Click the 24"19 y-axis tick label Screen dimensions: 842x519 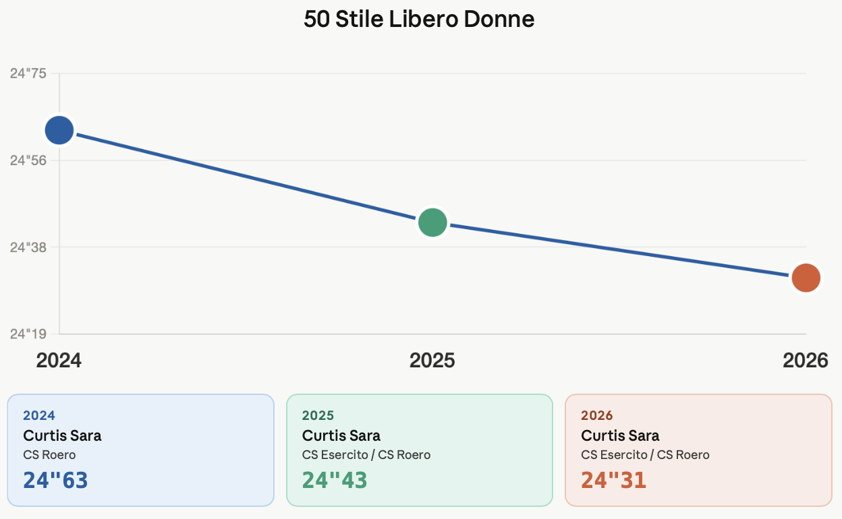click(x=28, y=334)
